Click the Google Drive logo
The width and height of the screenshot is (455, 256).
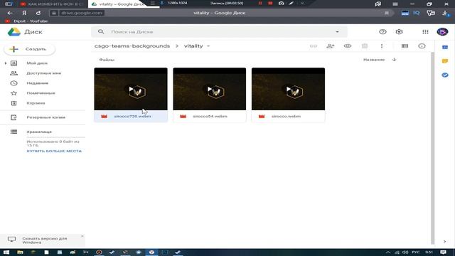point(14,32)
